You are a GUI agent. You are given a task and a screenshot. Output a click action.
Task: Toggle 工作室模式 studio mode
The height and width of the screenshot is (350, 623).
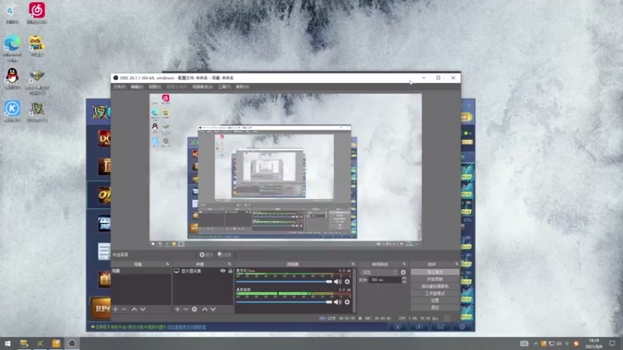[435, 294]
